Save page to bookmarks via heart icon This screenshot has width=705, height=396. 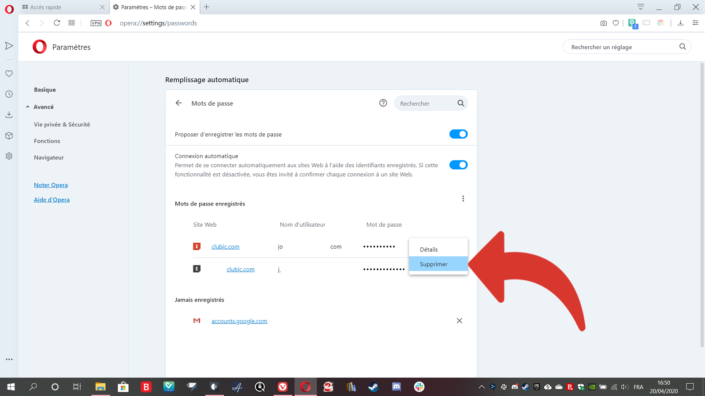click(x=616, y=23)
